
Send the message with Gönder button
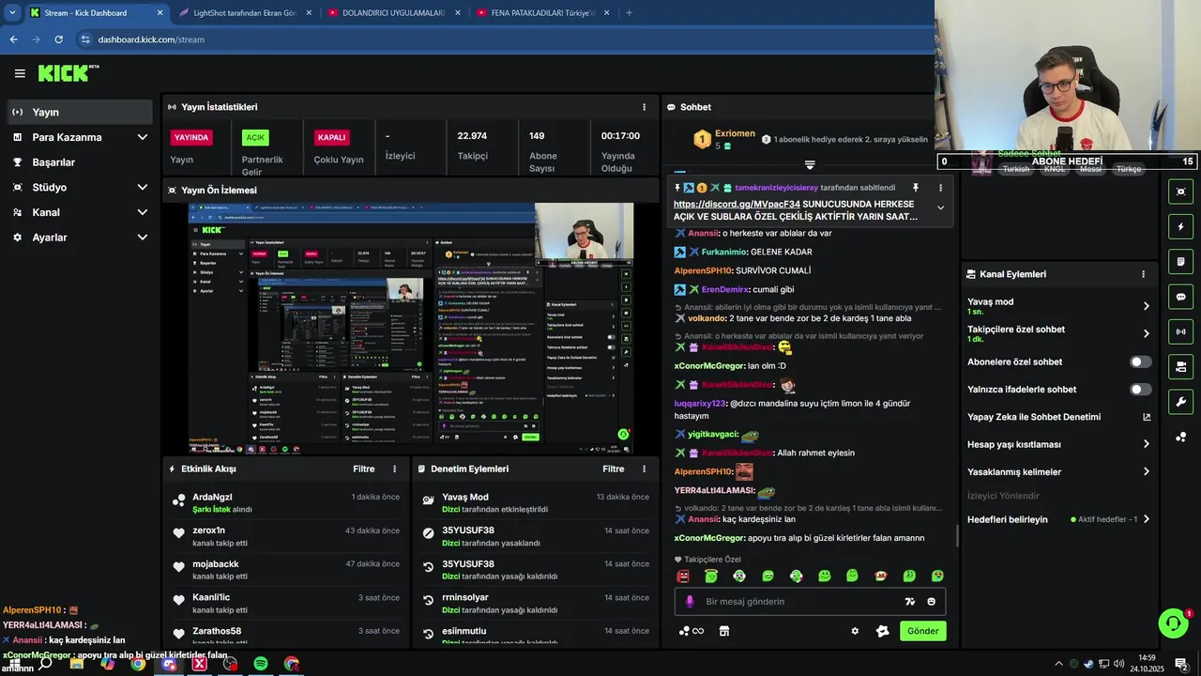tap(922, 631)
